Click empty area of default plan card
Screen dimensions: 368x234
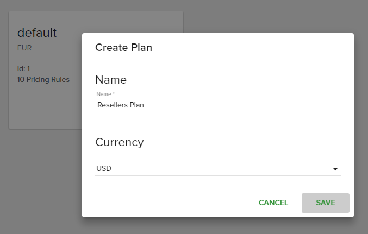pos(45,108)
